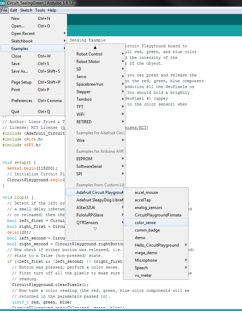
Task: Expand the Sketchbook submenu
Action: (33, 41)
